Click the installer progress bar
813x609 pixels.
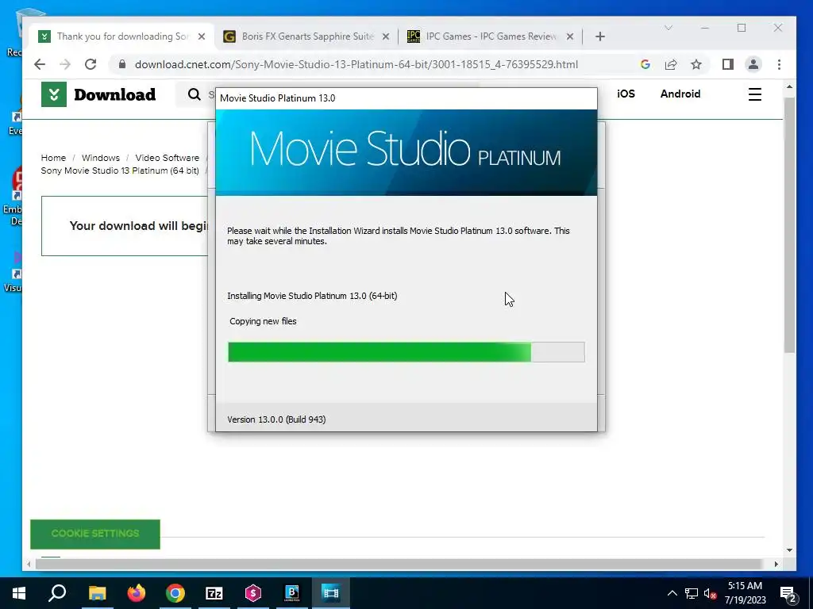pyautogui.click(x=406, y=352)
